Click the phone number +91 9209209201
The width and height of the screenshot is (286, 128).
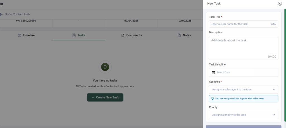(x=26, y=21)
